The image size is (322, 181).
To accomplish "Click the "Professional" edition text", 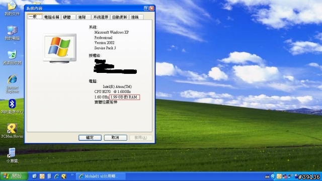I will [103, 38].
